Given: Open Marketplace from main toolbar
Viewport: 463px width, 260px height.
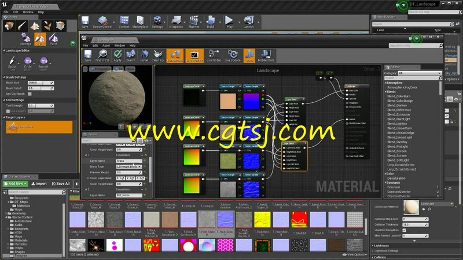Looking at the screenshot, I should tap(140, 22).
